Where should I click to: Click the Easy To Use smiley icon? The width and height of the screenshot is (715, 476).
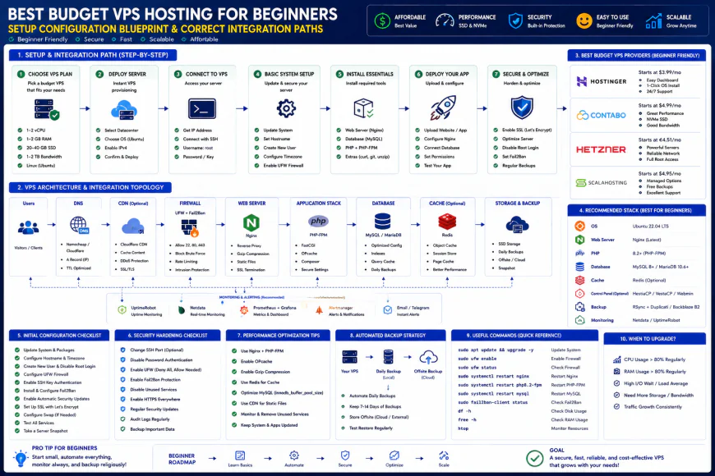[x=584, y=21]
